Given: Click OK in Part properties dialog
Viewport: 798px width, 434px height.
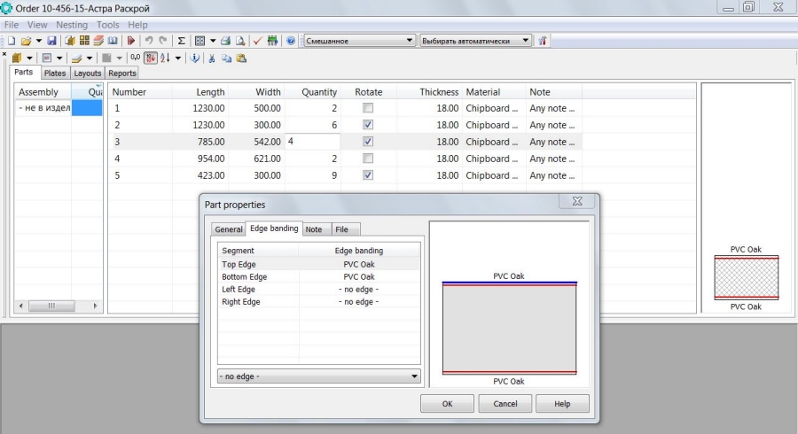Looking at the screenshot, I should click(x=447, y=404).
